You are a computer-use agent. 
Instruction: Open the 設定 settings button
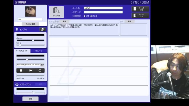(30, 99)
